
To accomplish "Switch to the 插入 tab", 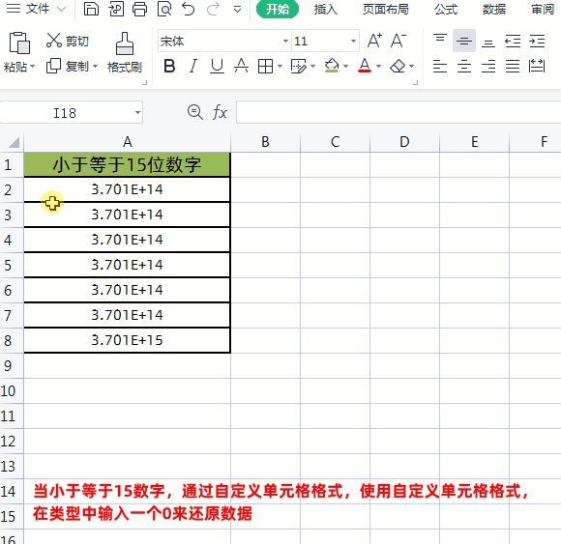I will [325, 10].
